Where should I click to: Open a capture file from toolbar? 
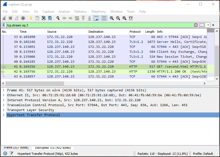point(30,18)
